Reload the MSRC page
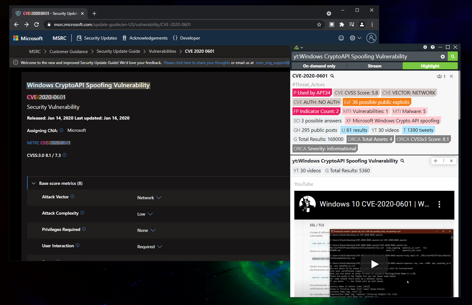Image resolution: width=472 pixels, height=305 pixels. pyautogui.click(x=36, y=24)
